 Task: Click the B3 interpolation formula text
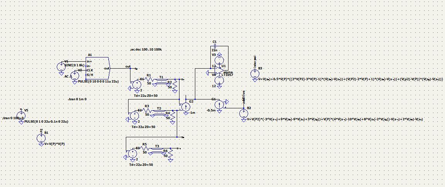[351, 79]
